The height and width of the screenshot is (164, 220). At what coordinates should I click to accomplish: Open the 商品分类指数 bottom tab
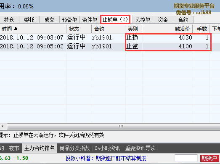tap(74, 148)
